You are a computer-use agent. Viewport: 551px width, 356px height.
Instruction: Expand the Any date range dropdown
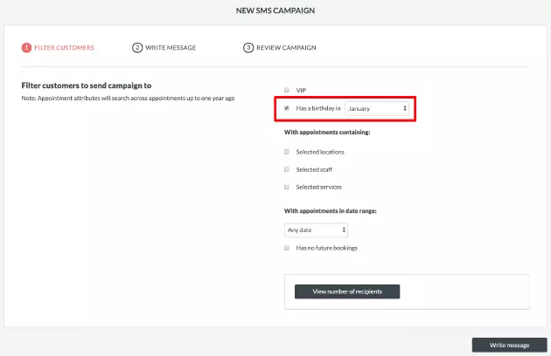pos(316,230)
